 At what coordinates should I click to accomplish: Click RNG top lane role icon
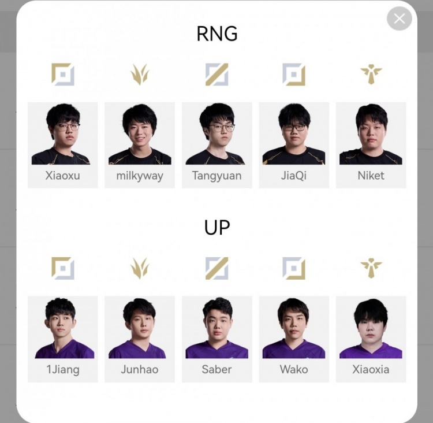[63, 74]
